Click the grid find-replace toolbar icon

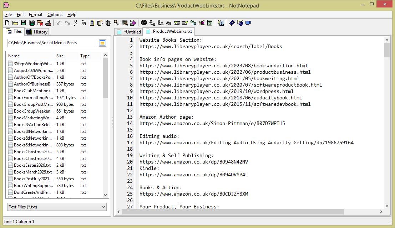(125, 23)
